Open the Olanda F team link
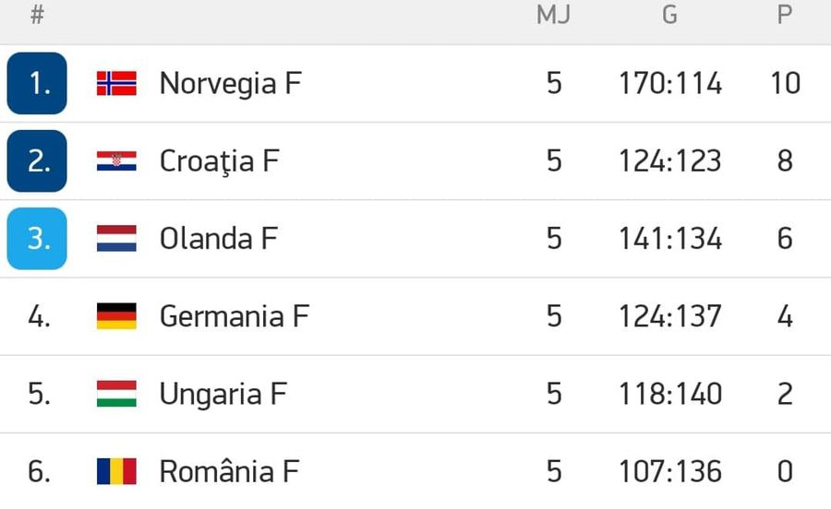831x509 pixels. click(x=219, y=239)
